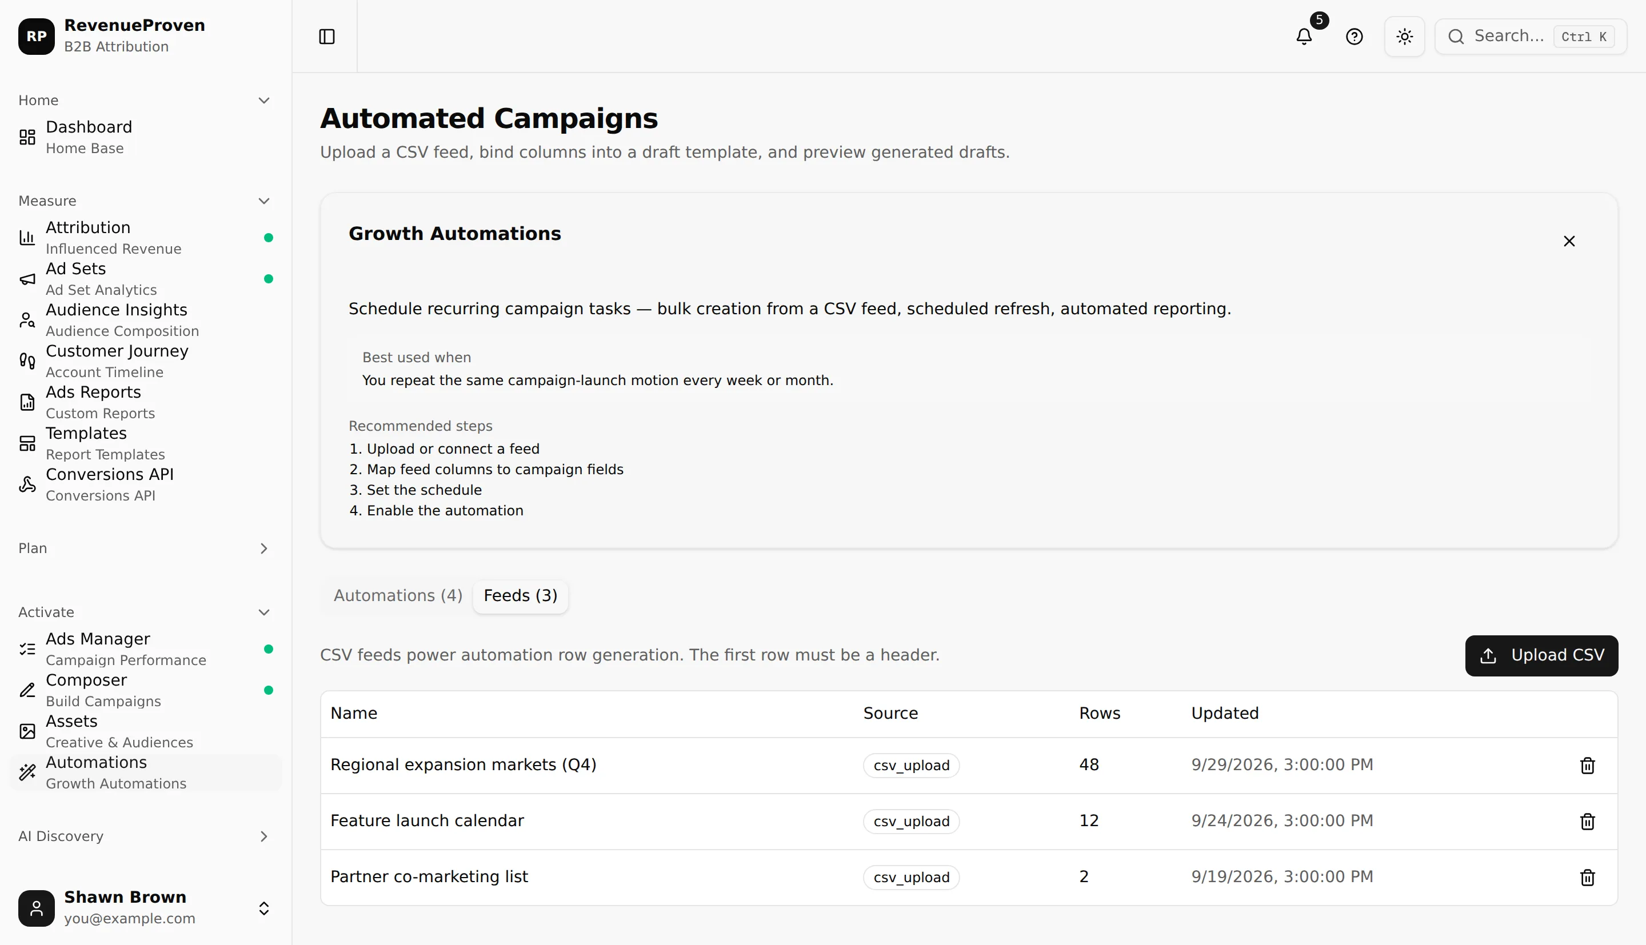Toggle the sidebar panel icon

click(326, 37)
